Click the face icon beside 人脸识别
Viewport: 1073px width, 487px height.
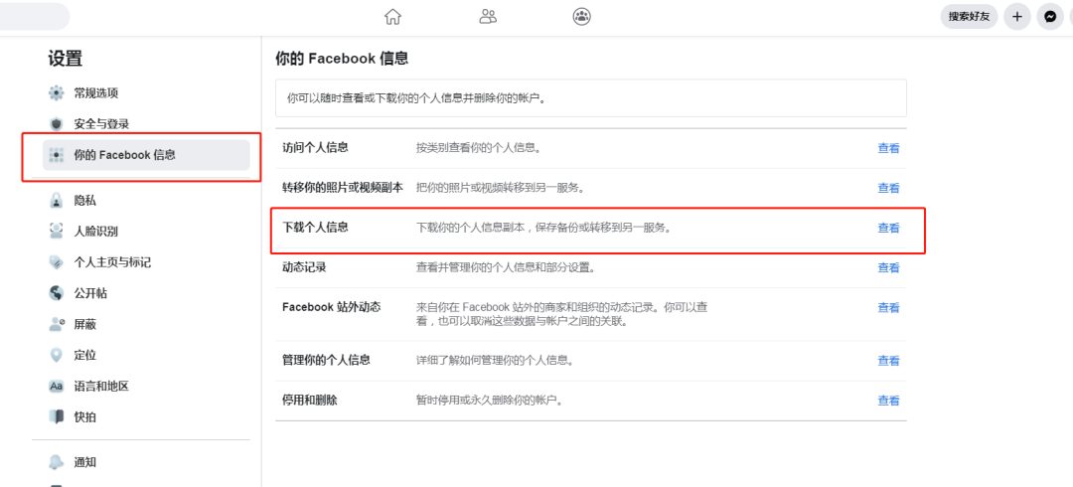tap(56, 231)
